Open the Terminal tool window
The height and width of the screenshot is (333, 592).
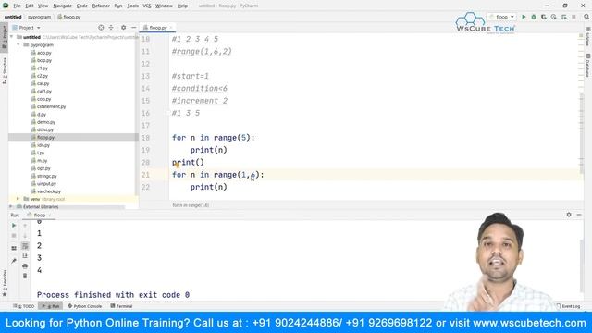pos(121,306)
